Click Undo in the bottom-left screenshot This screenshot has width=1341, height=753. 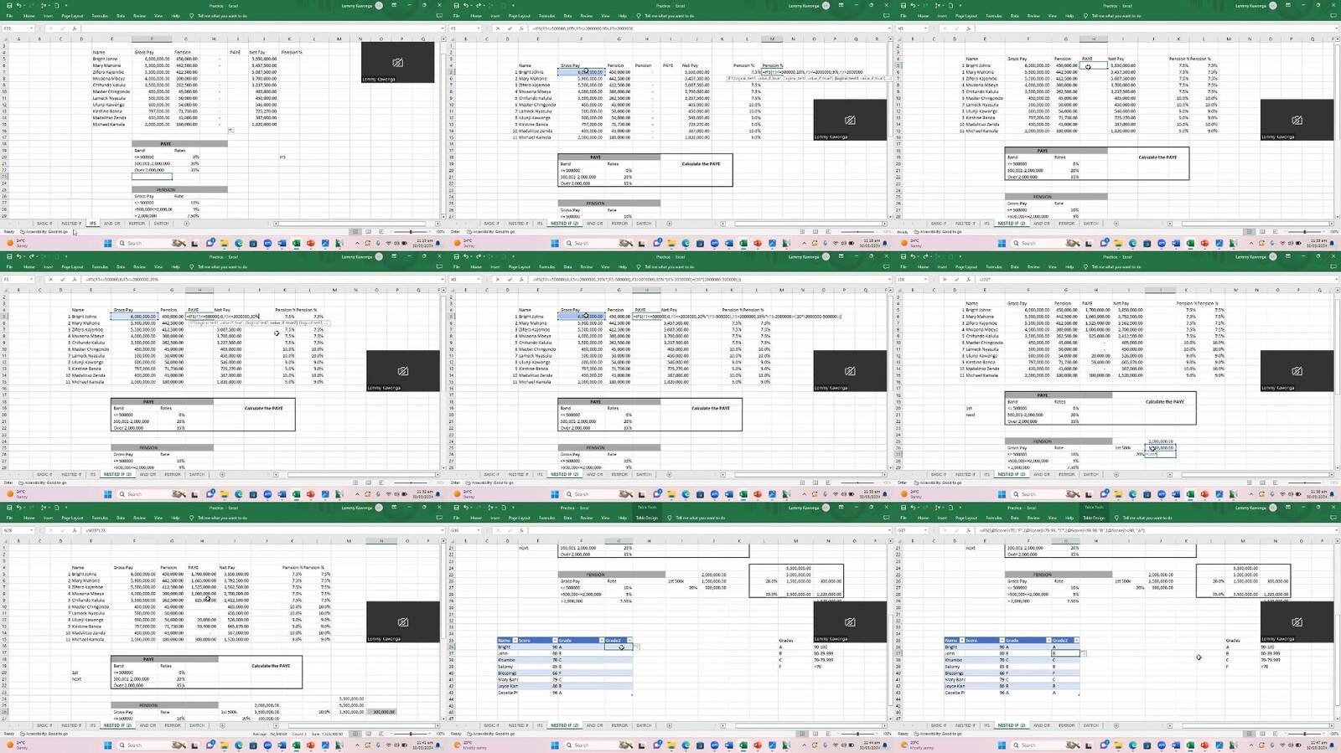[x=18, y=508]
